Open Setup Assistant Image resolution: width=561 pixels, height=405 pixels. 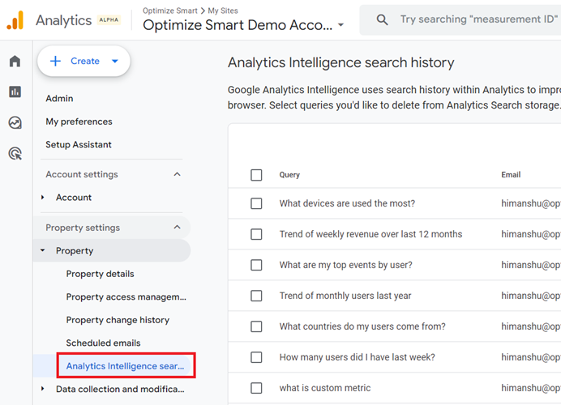79,144
